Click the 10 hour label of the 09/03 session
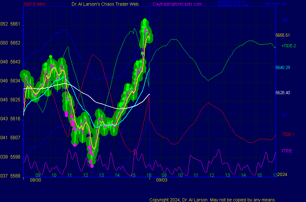 tap(180, 175)
